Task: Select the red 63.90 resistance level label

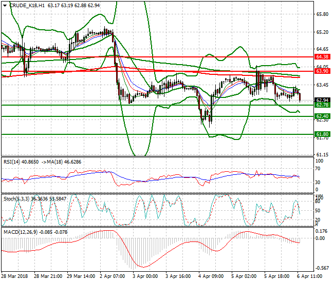Action: (x=322, y=71)
